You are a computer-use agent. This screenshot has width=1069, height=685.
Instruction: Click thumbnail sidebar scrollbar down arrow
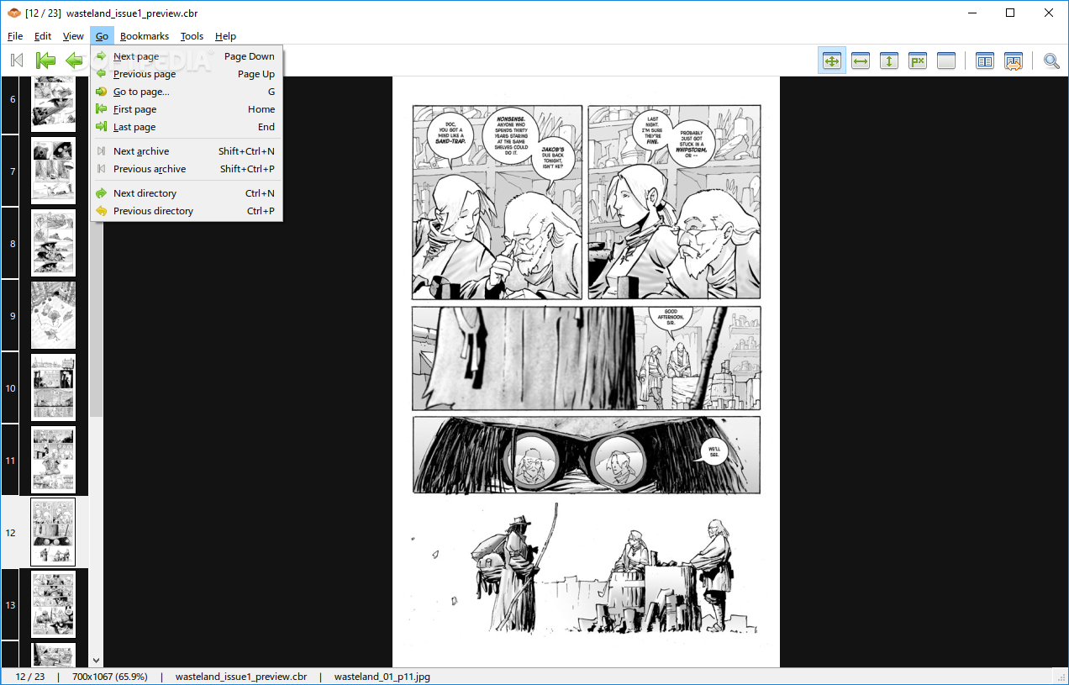click(96, 661)
